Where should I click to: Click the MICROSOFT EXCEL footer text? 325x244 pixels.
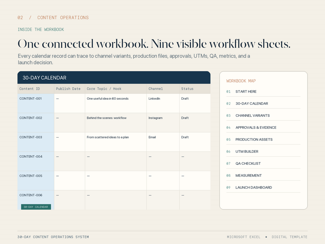(x=244, y=237)
